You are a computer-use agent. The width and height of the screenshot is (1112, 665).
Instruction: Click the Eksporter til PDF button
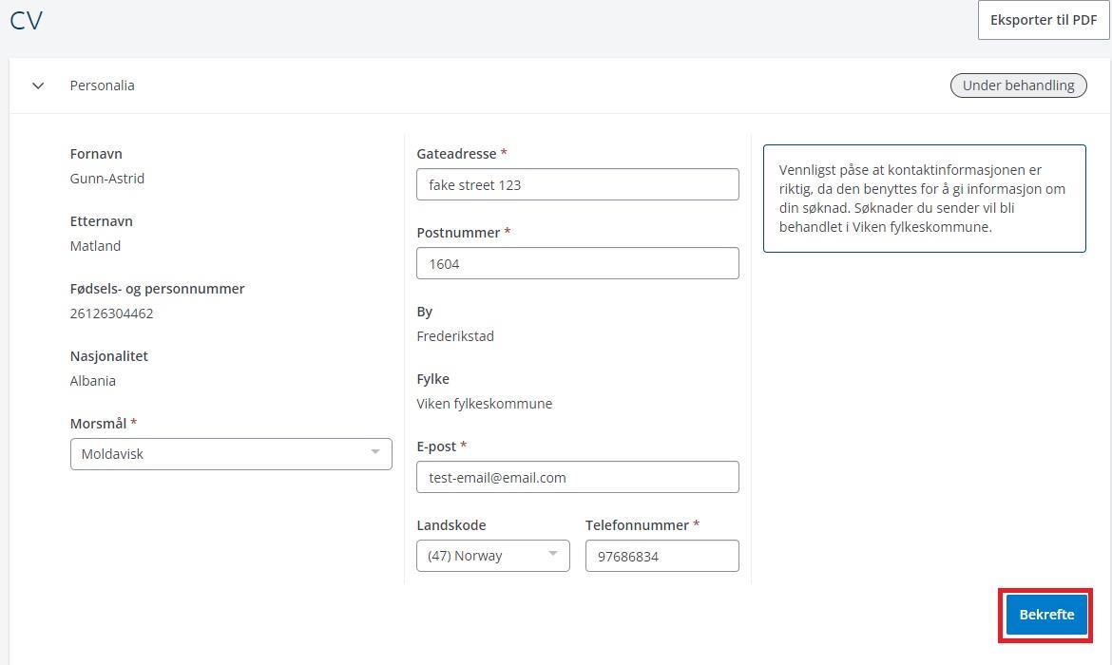click(1044, 20)
